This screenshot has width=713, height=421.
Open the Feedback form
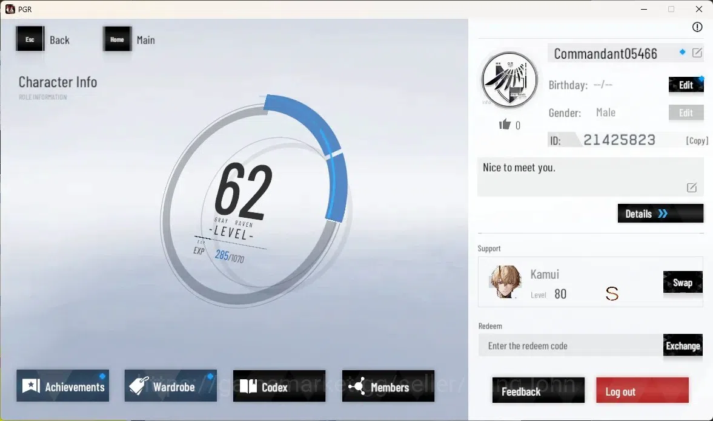point(539,391)
